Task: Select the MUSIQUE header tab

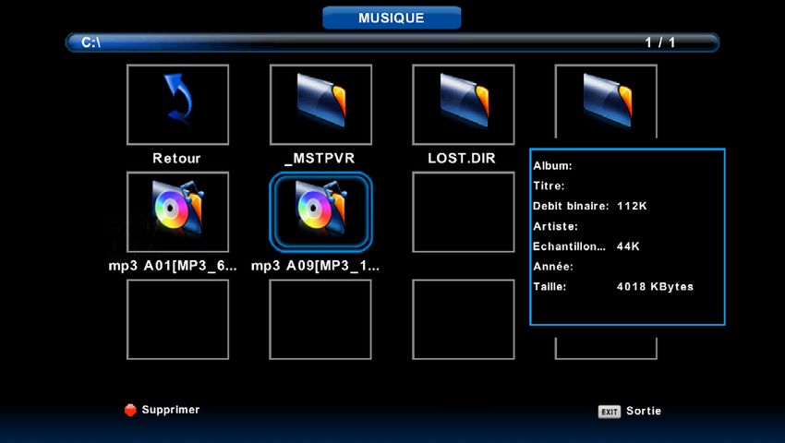Action: point(392,18)
